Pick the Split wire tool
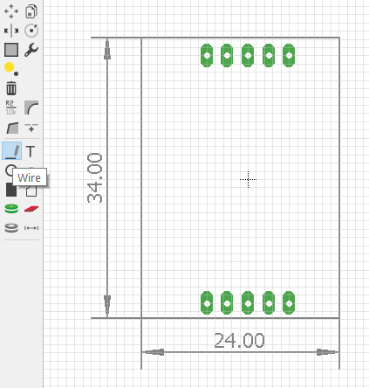Viewport: 369px width, 388px height. 12,128
